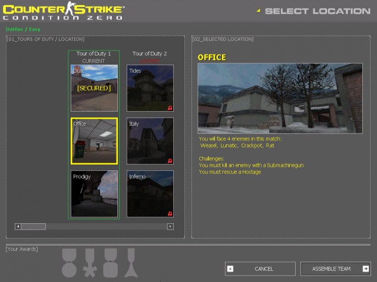The width and height of the screenshot is (377, 282).
Task: Click the Tour of Duty 1 heading
Action: click(94, 53)
